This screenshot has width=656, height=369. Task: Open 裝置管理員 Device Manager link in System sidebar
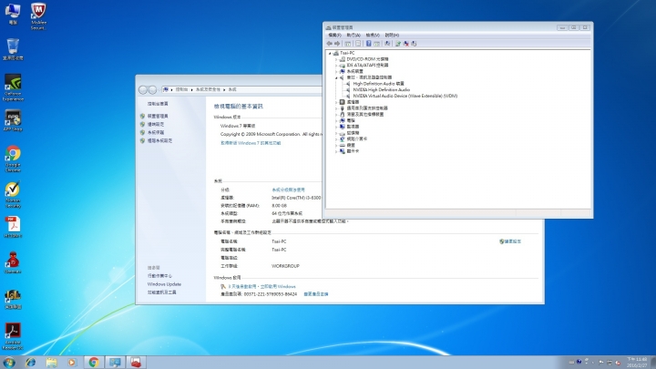(x=158, y=117)
